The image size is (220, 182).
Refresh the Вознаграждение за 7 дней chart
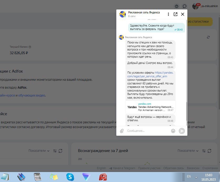pyautogui.click(x=209, y=151)
